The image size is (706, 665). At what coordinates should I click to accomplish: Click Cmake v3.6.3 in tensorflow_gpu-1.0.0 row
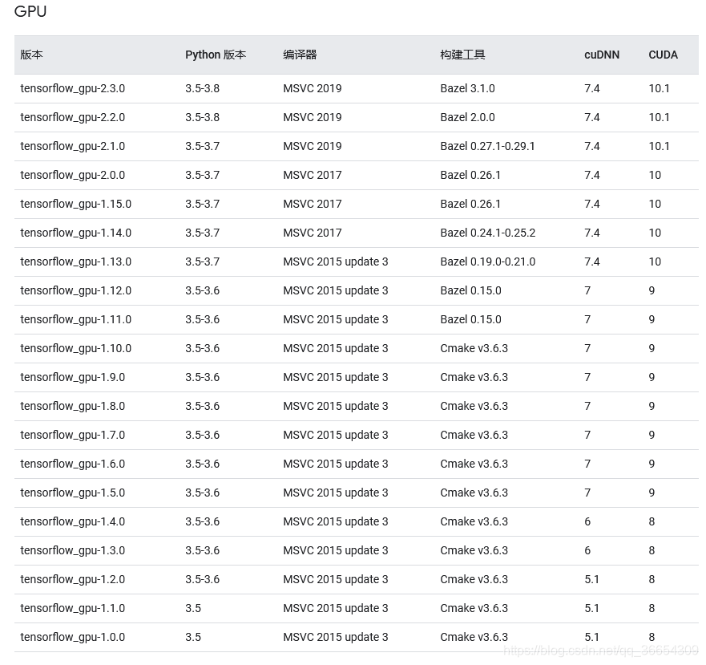tap(474, 637)
